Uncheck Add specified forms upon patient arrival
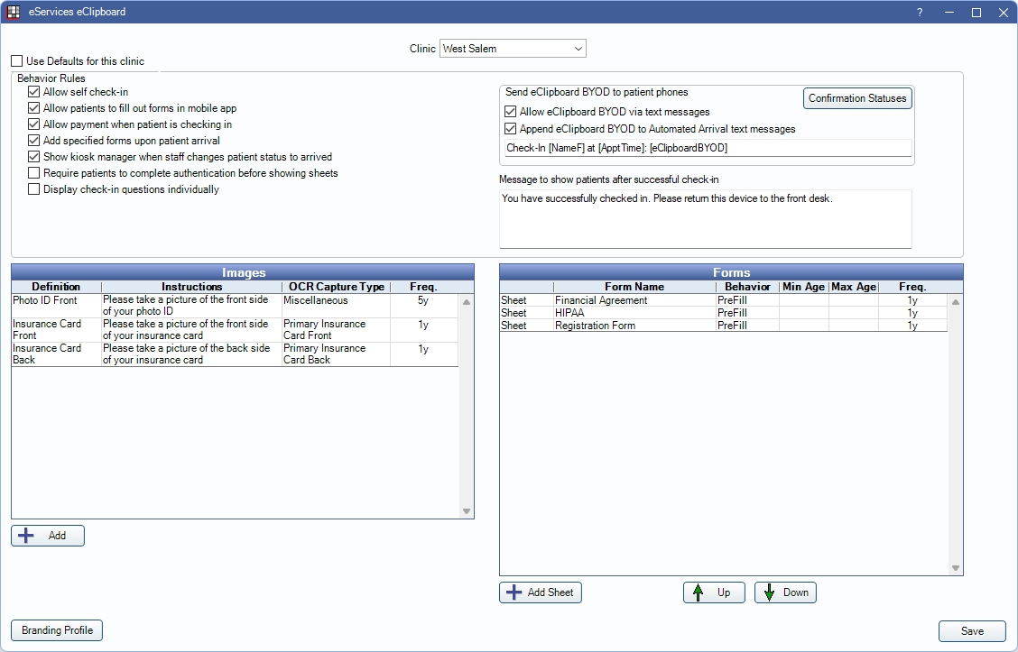Viewport: 1018px width, 652px height. pyautogui.click(x=33, y=141)
